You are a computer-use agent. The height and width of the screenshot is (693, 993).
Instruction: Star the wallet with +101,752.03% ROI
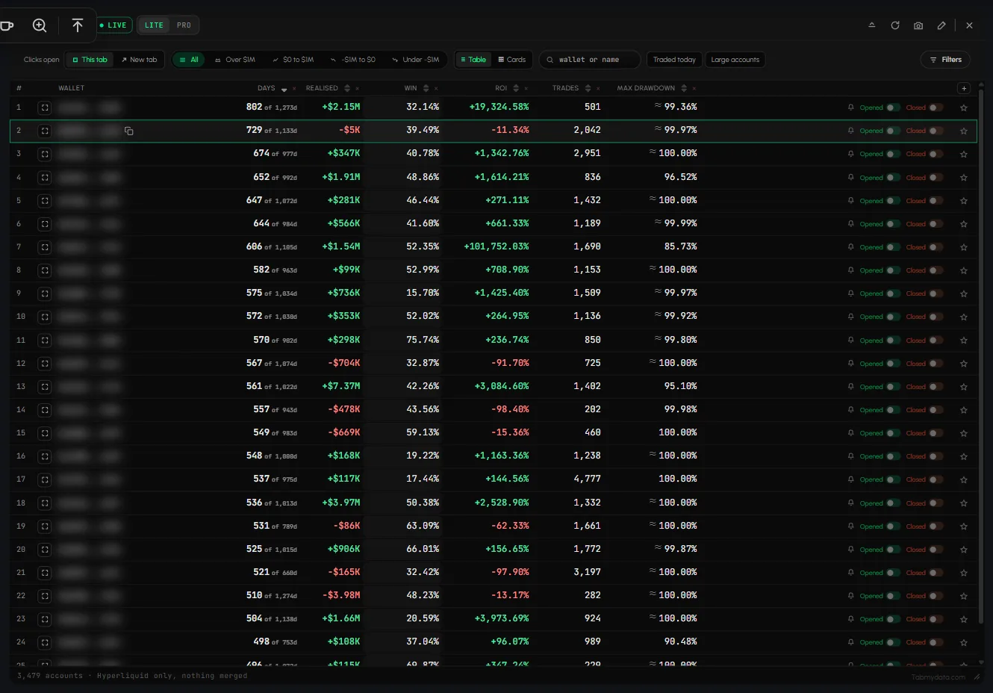coord(964,247)
